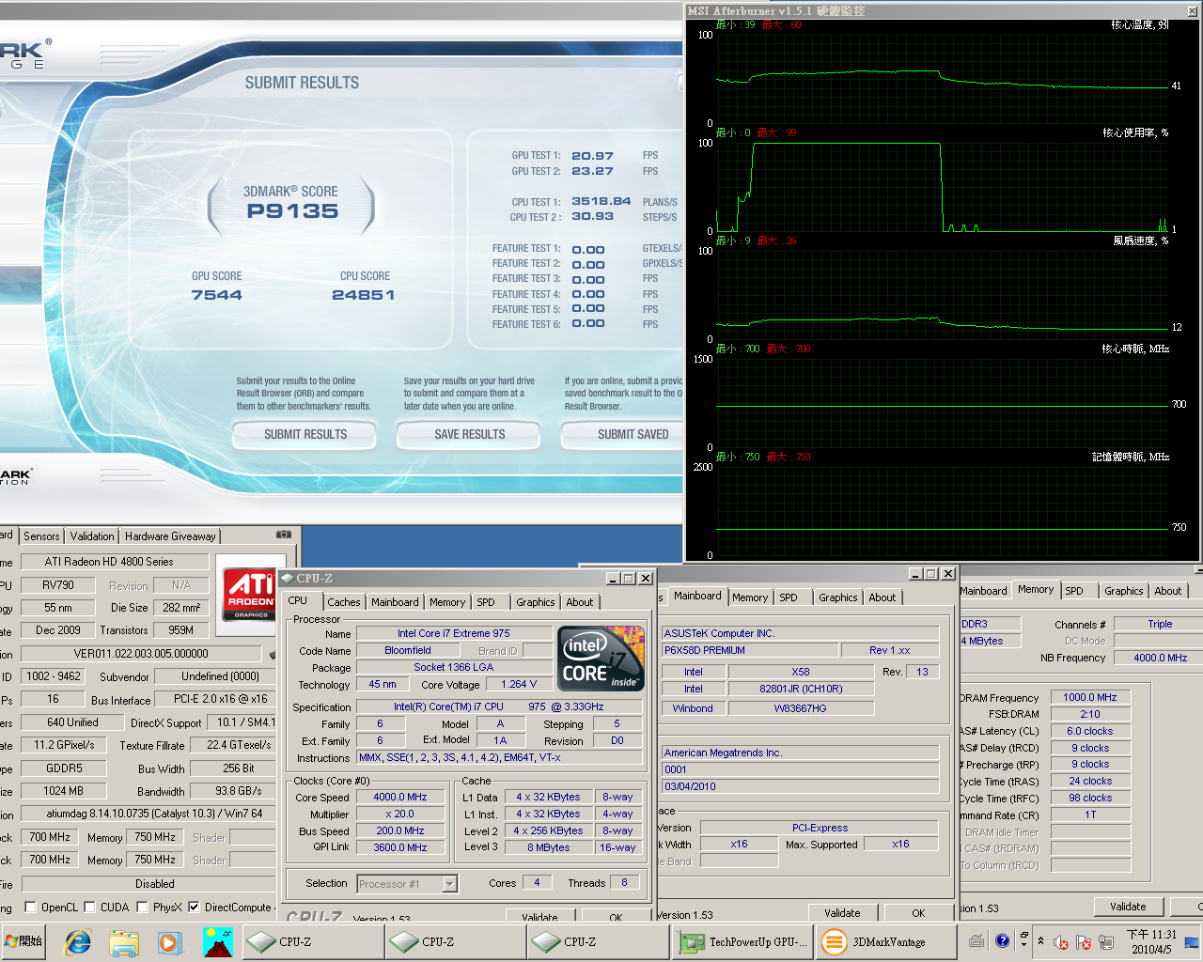
Task: Show hidden tray icons arrow
Action: [x=1040, y=940]
